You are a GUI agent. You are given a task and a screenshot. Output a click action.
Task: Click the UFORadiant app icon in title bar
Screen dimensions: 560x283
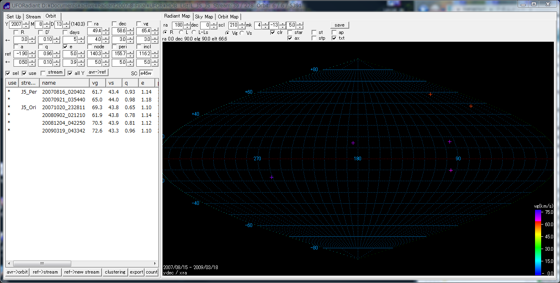coord(7,6)
